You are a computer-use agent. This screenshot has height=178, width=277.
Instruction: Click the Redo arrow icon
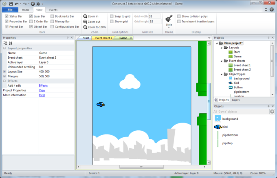click(x=25, y=4)
